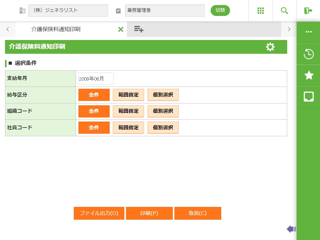Click the three-dots more icon in the sidebar
Image resolution: width=320 pixels, height=240 pixels.
pos(309,32)
